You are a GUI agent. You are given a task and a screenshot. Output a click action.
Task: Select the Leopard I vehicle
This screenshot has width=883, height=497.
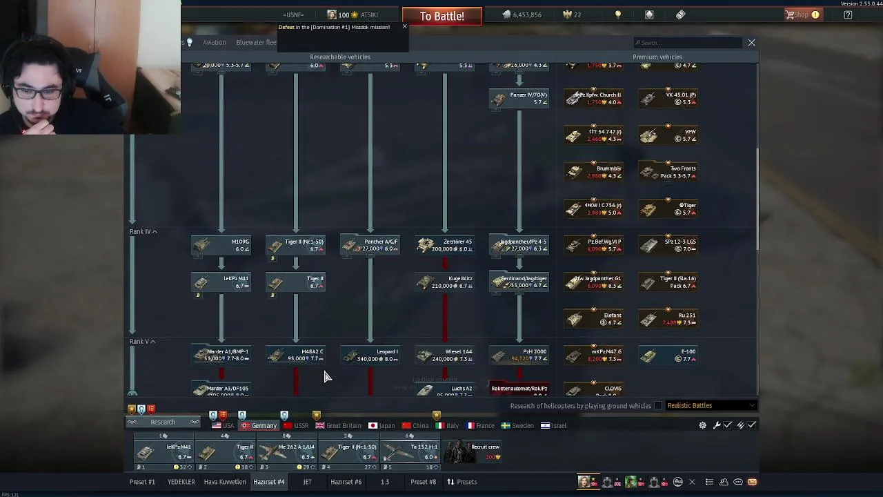370,355
